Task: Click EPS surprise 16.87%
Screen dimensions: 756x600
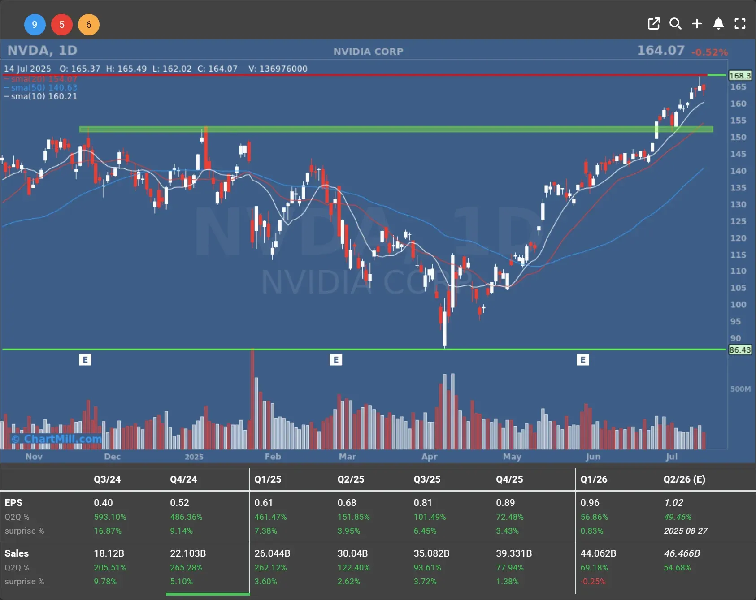Action: (x=108, y=531)
